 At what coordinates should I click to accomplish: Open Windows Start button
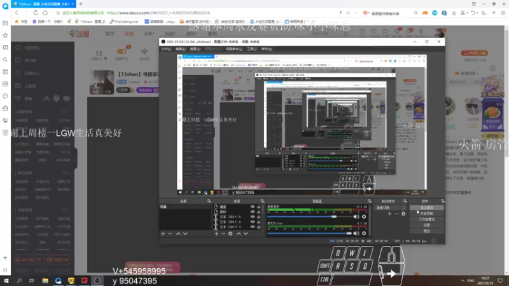coord(6,280)
